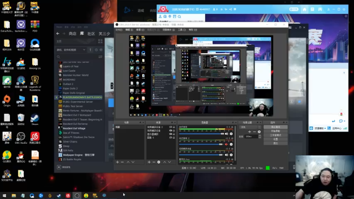Open gear settings for 台式音响 mixer channel
The width and height of the screenshot is (354, 199).
coord(231,134)
